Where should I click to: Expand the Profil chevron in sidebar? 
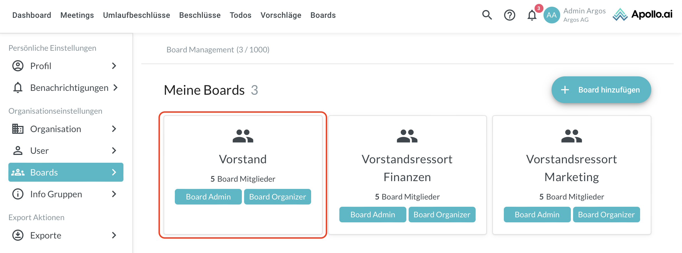point(114,66)
